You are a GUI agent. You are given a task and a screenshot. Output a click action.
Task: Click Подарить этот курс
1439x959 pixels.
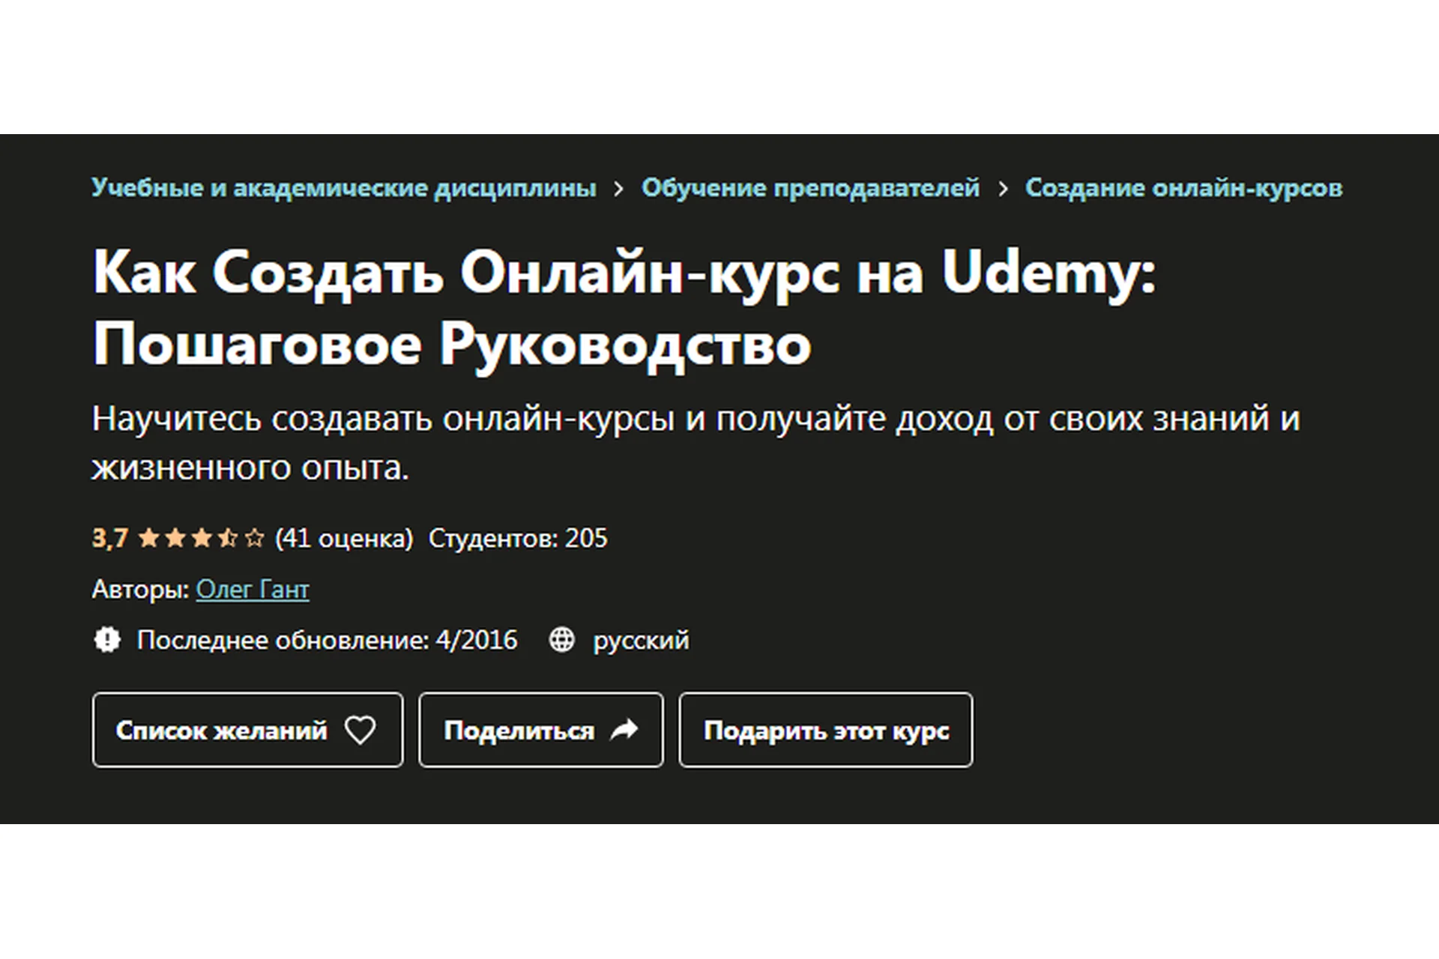(825, 730)
